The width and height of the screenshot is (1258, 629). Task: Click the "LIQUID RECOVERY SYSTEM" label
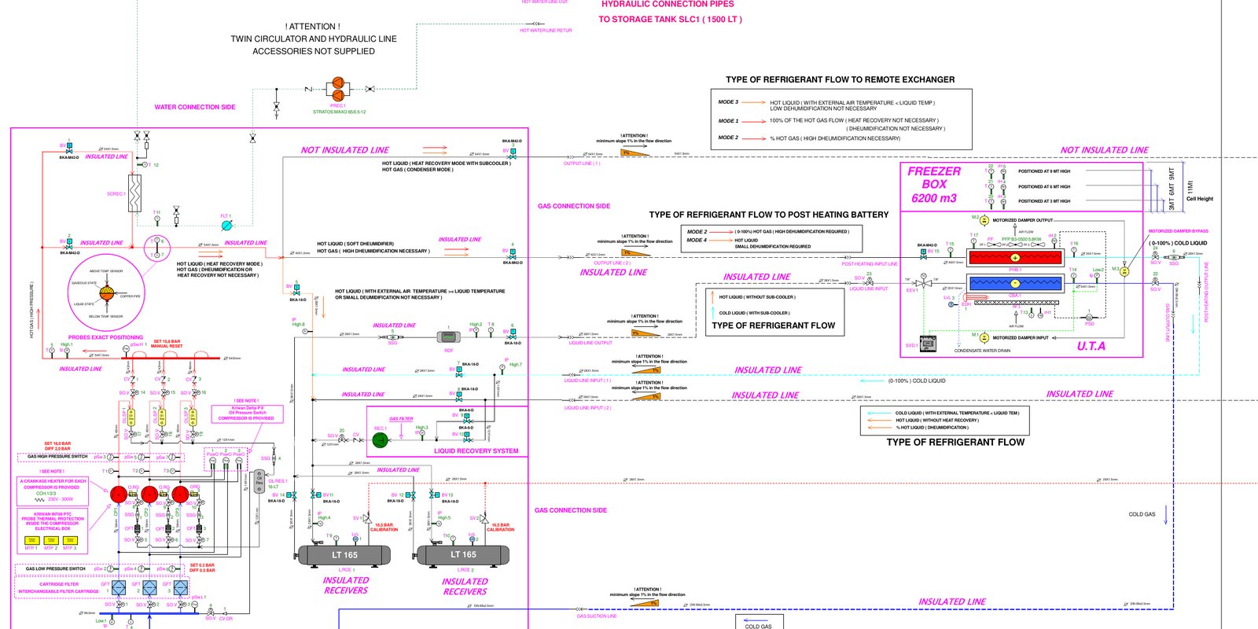(476, 451)
